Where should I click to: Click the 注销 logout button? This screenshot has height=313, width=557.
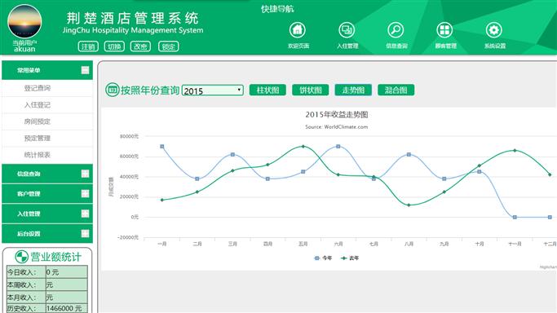88,46
